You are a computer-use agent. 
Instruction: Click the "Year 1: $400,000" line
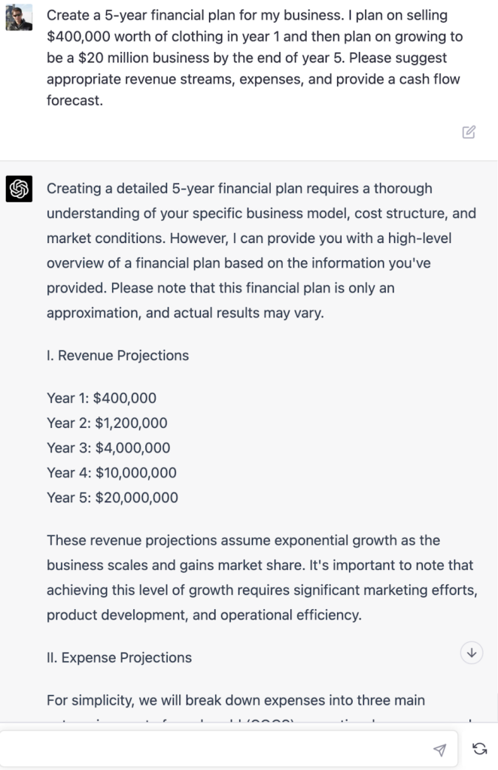[102, 398]
